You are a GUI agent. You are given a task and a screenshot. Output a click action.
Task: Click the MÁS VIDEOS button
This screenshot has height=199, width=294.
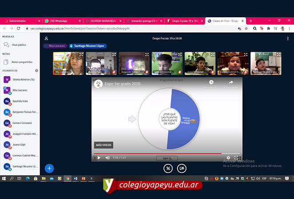[103, 145]
